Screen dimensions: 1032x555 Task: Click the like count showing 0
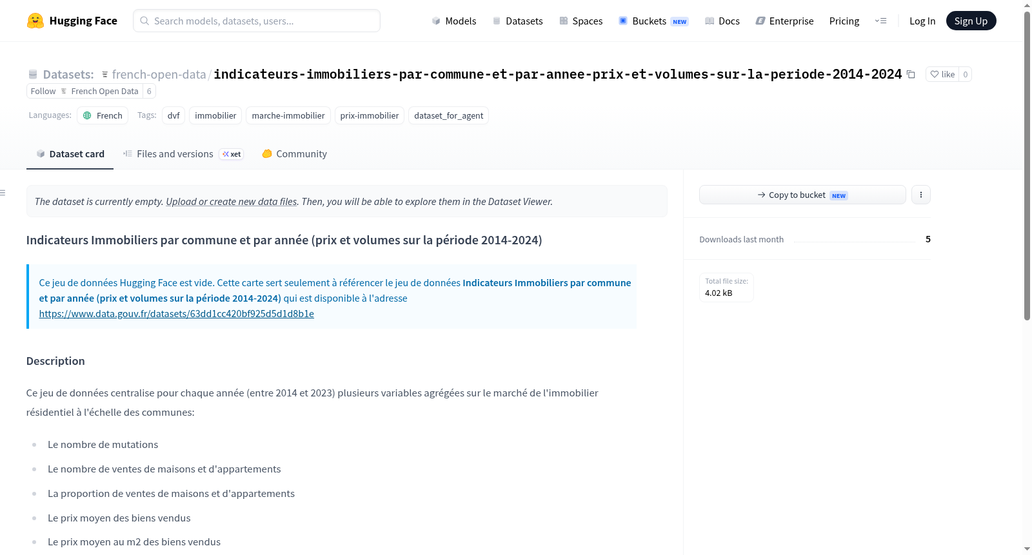tap(965, 74)
